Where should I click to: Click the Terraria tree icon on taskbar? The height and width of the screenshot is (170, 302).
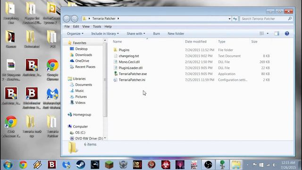(x=222, y=165)
